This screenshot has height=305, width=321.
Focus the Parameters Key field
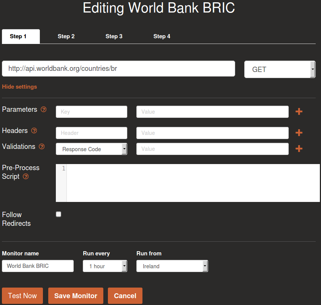click(91, 112)
